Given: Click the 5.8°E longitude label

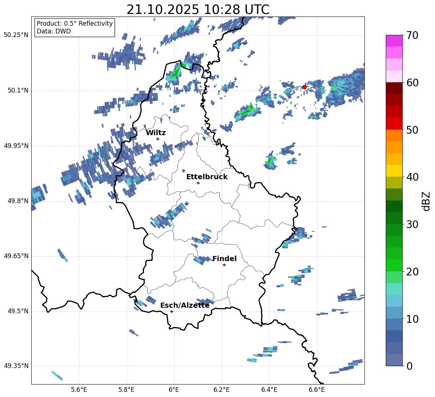Looking at the screenshot, I should tap(126, 390).
